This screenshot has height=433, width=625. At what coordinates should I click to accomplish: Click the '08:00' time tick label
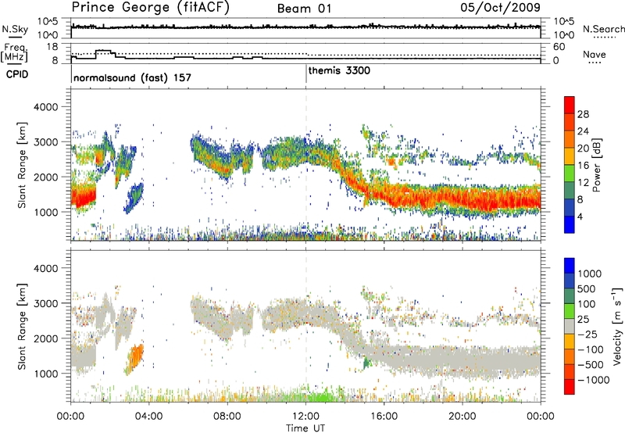(227, 417)
